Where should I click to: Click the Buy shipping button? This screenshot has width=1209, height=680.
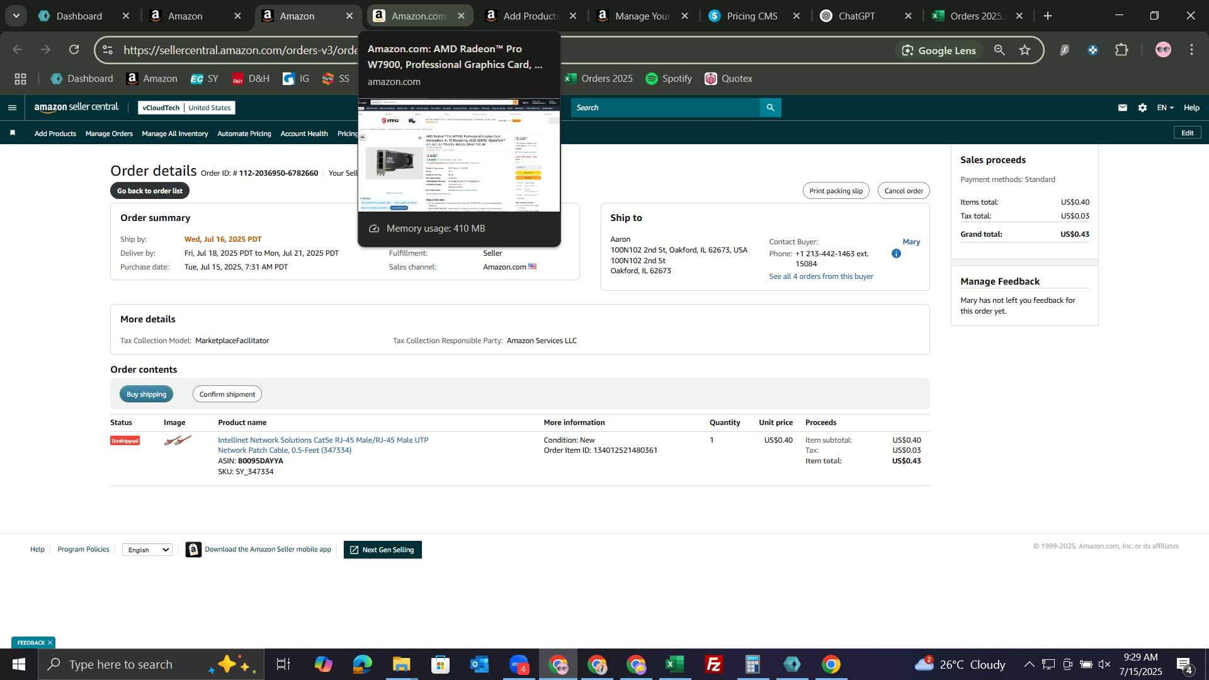tap(147, 394)
